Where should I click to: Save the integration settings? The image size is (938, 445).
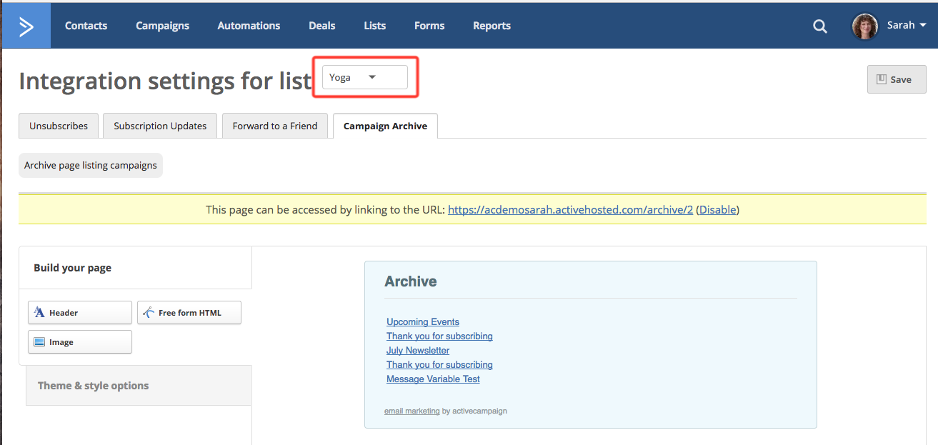coord(896,79)
